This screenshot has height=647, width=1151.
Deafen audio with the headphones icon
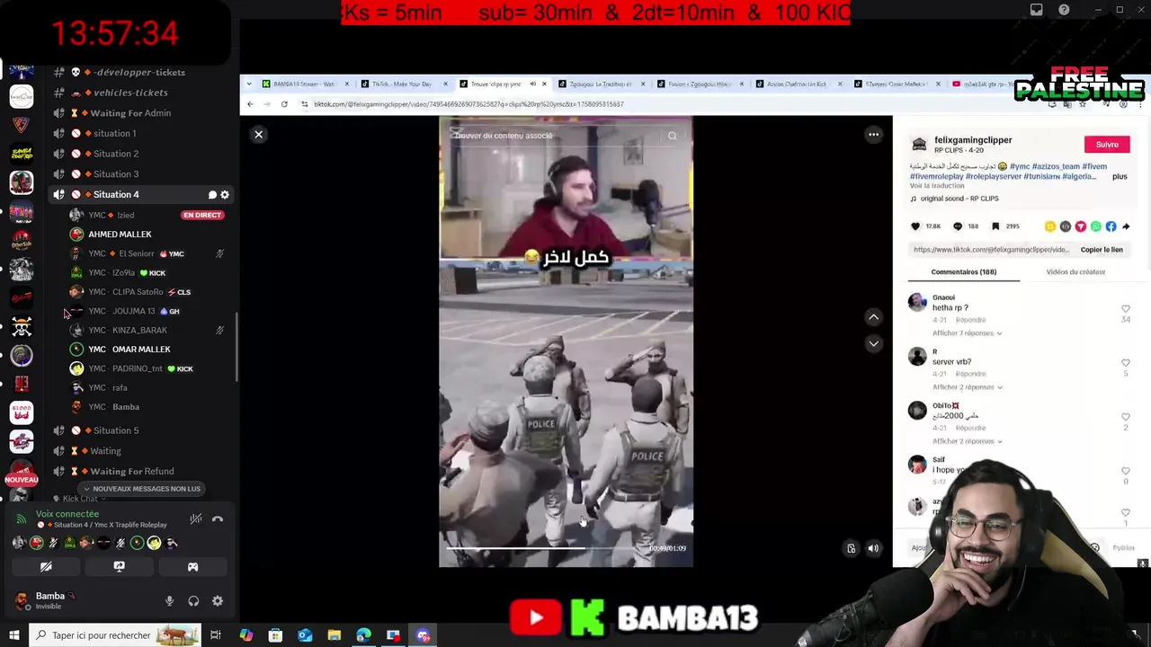[x=193, y=601]
